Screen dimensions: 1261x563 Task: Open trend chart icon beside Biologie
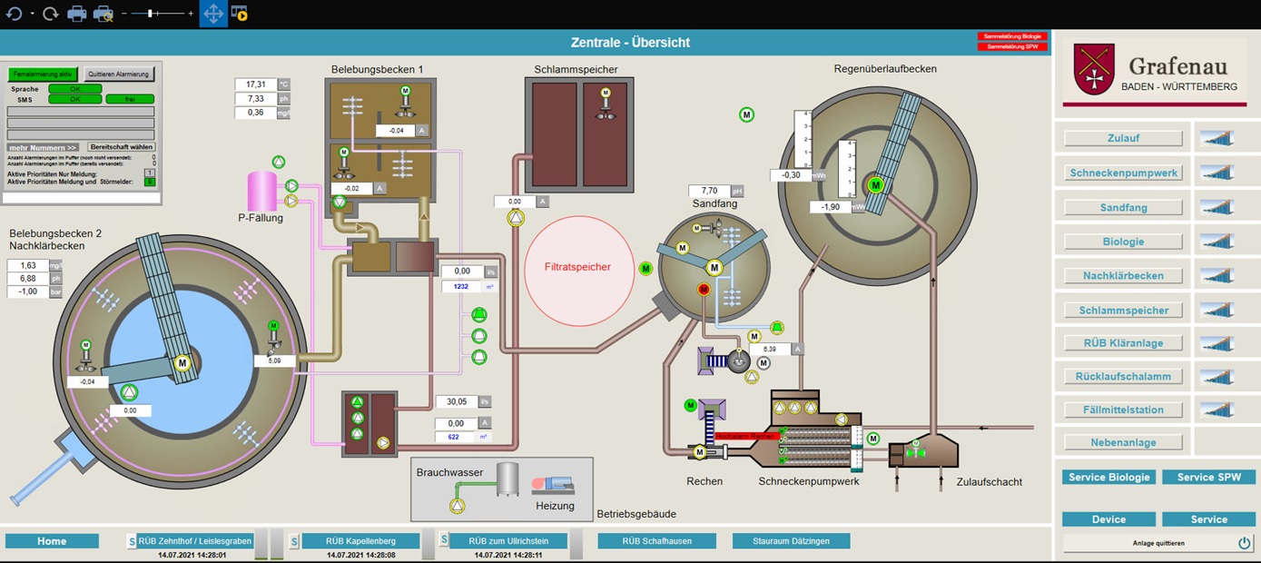click(1217, 242)
